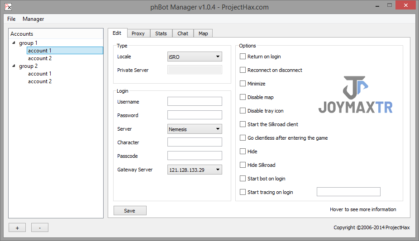Viewport: 419px width, 241px height.
Task: Tick the Hide Silkroad checkbox
Action: click(x=243, y=165)
